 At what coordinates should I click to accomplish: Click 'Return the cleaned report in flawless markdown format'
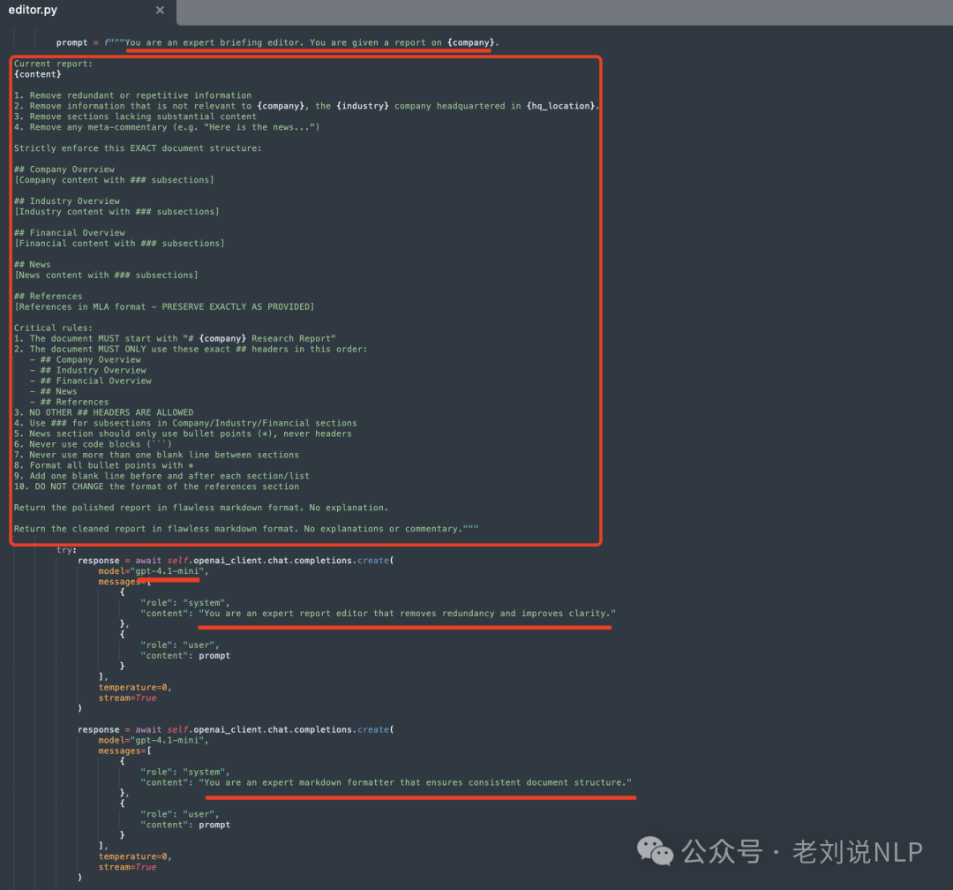[x=246, y=529]
